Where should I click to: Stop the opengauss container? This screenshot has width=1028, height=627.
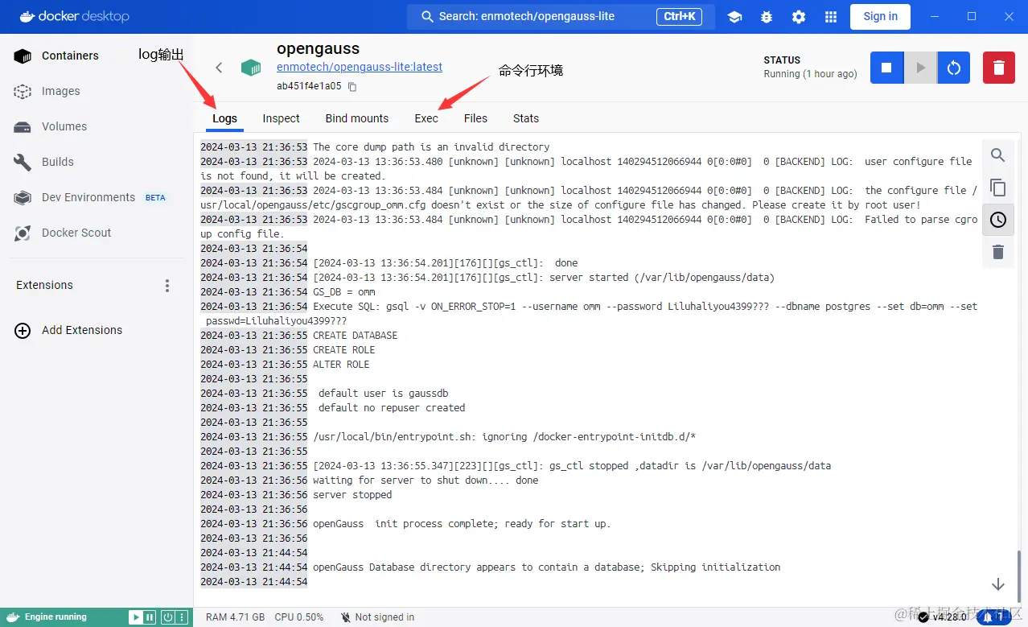point(886,68)
